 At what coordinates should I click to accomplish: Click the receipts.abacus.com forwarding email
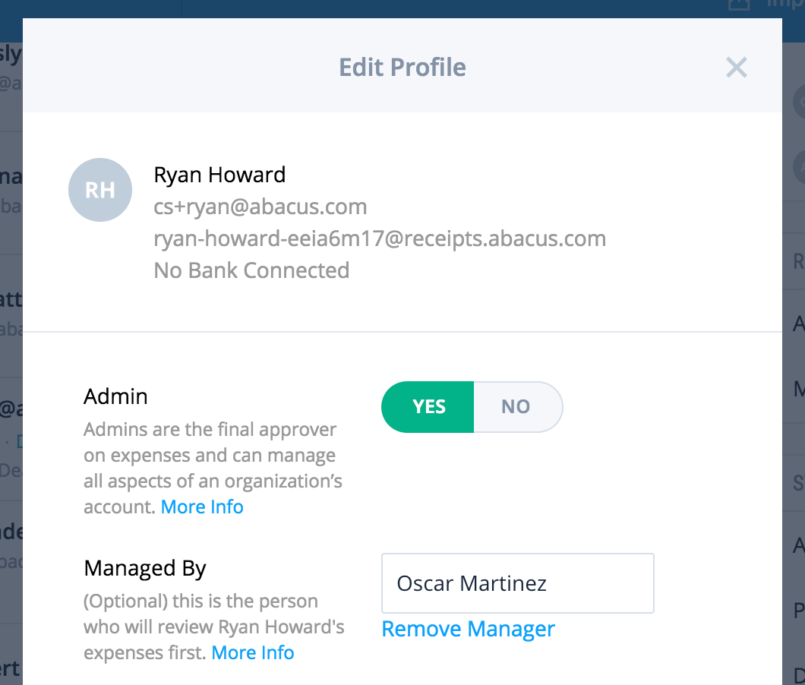[380, 238]
